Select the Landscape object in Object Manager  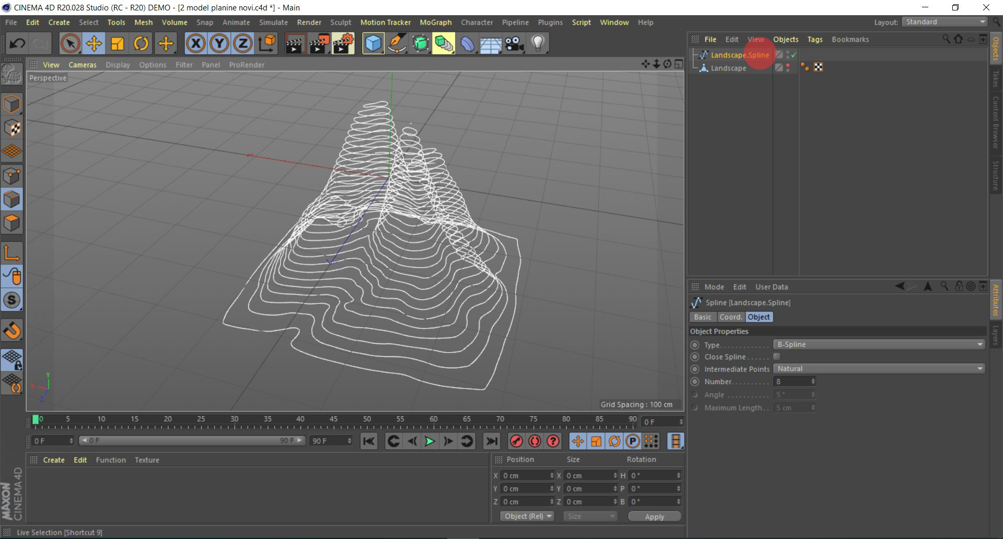pyautogui.click(x=728, y=68)
